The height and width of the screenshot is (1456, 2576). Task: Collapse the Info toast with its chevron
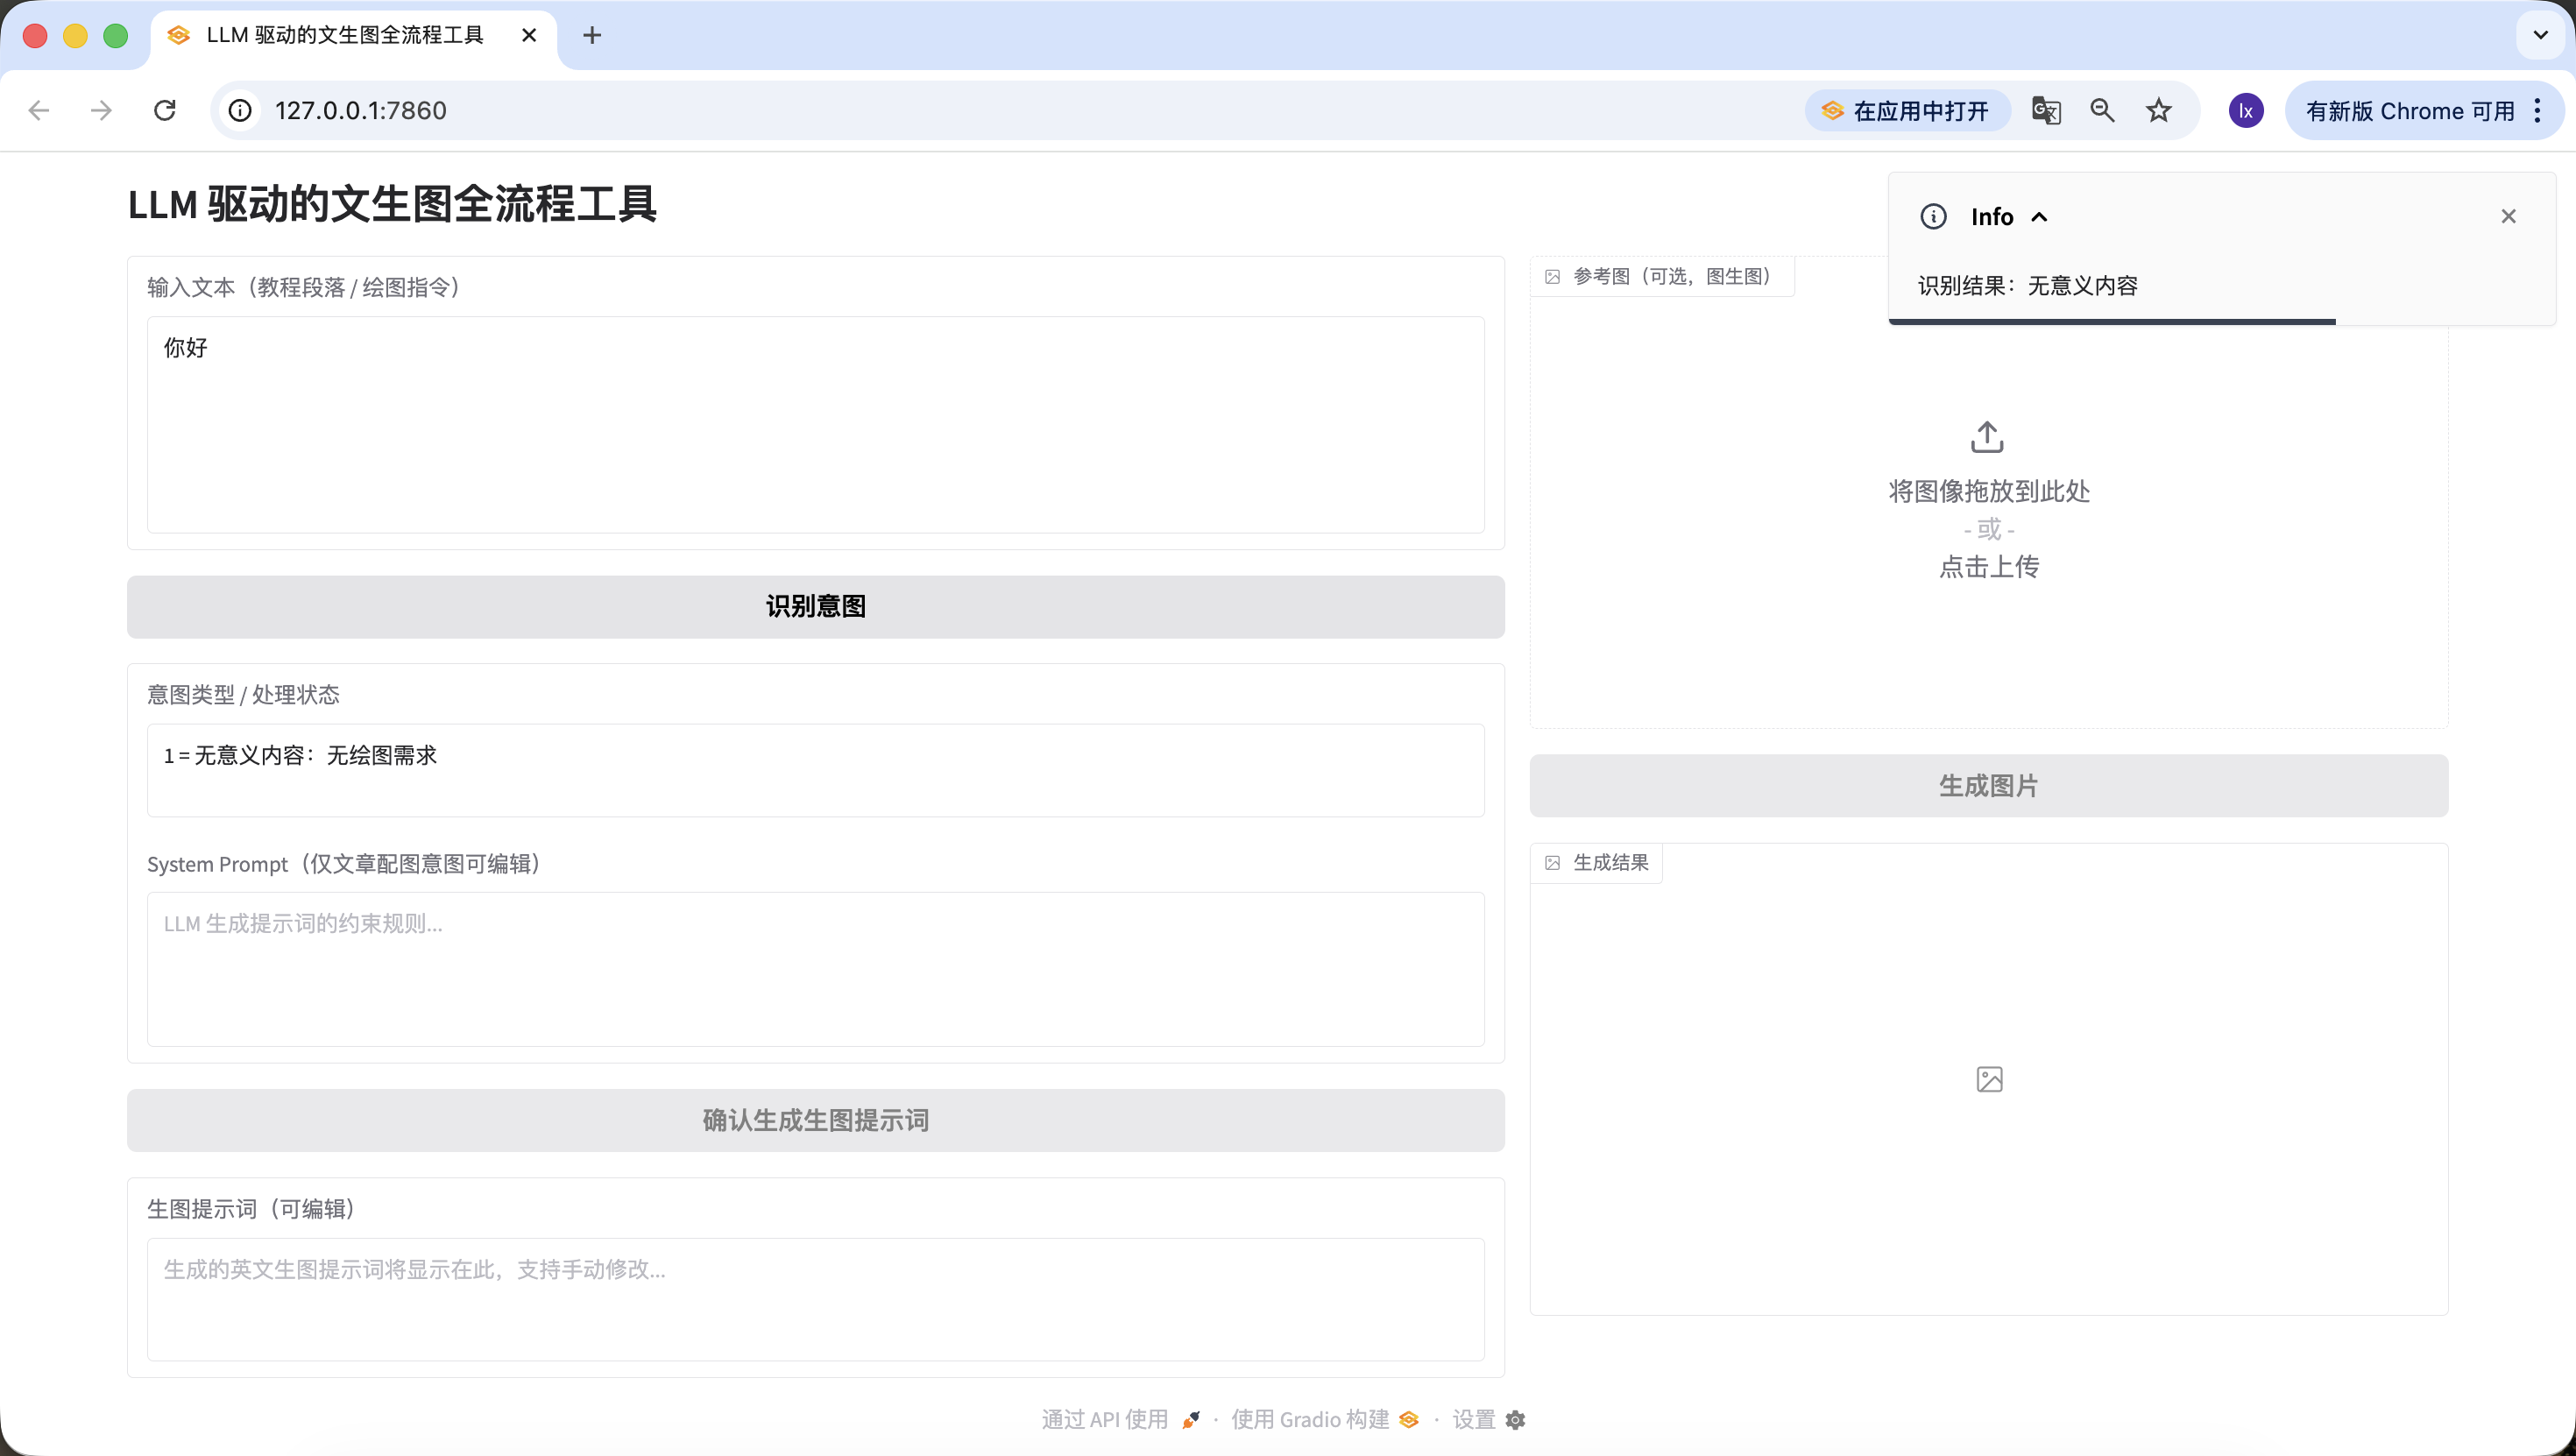pos(2040,217)
